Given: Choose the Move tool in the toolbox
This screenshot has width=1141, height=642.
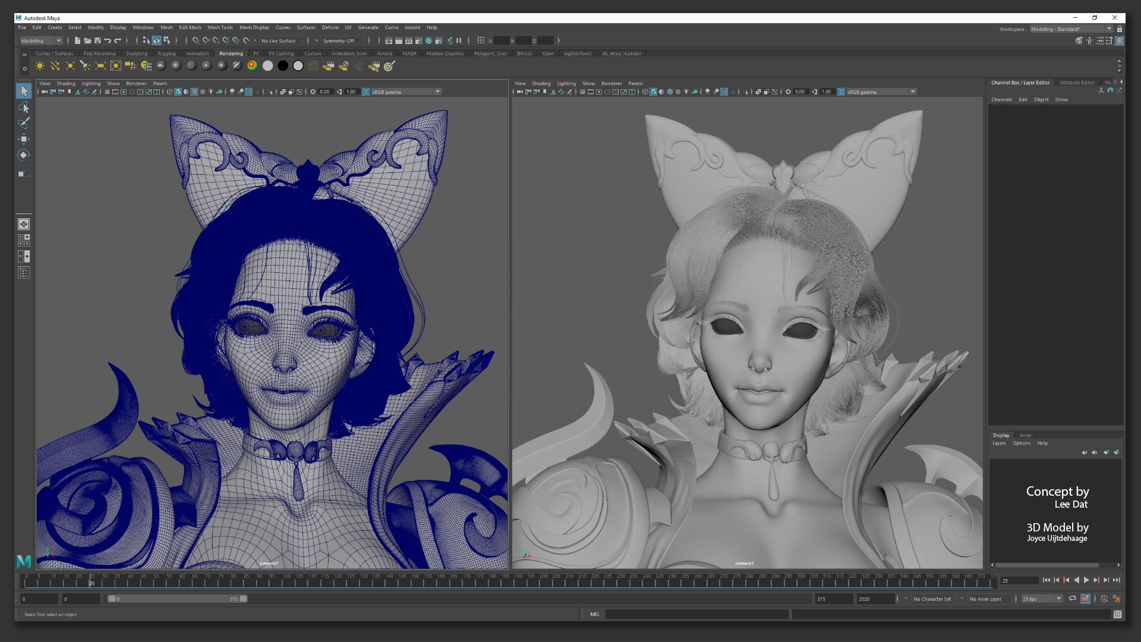Looking at the screenshot, I should [x=24, y=139].
